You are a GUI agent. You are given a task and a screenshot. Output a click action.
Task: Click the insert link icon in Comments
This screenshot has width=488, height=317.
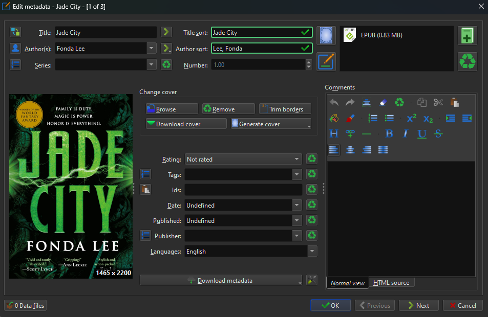[x=350, y=134]
